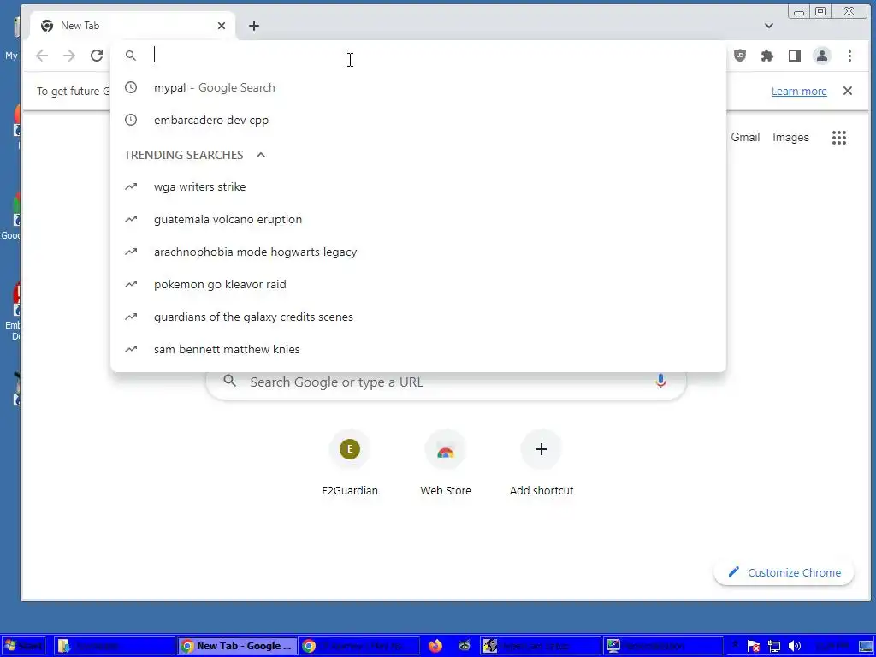Select the 'mypal - Google Search' suggestion

(x=417, y=88)
